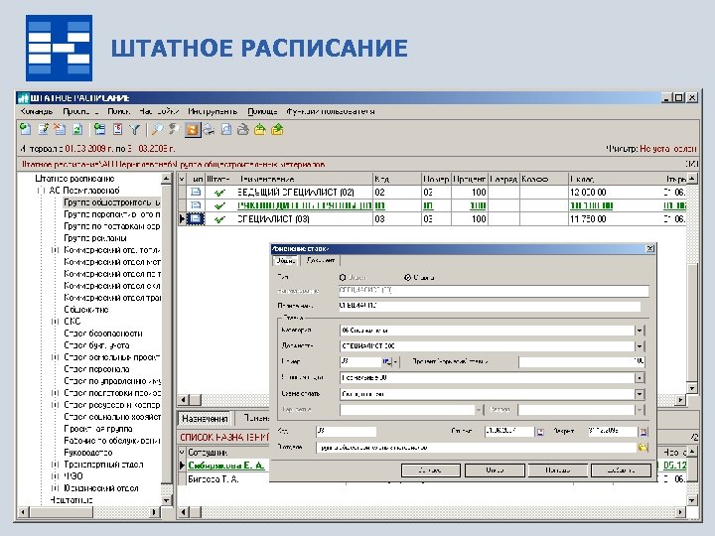Expand the АО root node in tree
Screen dimensions: 715x536
(x=42, y=191)
